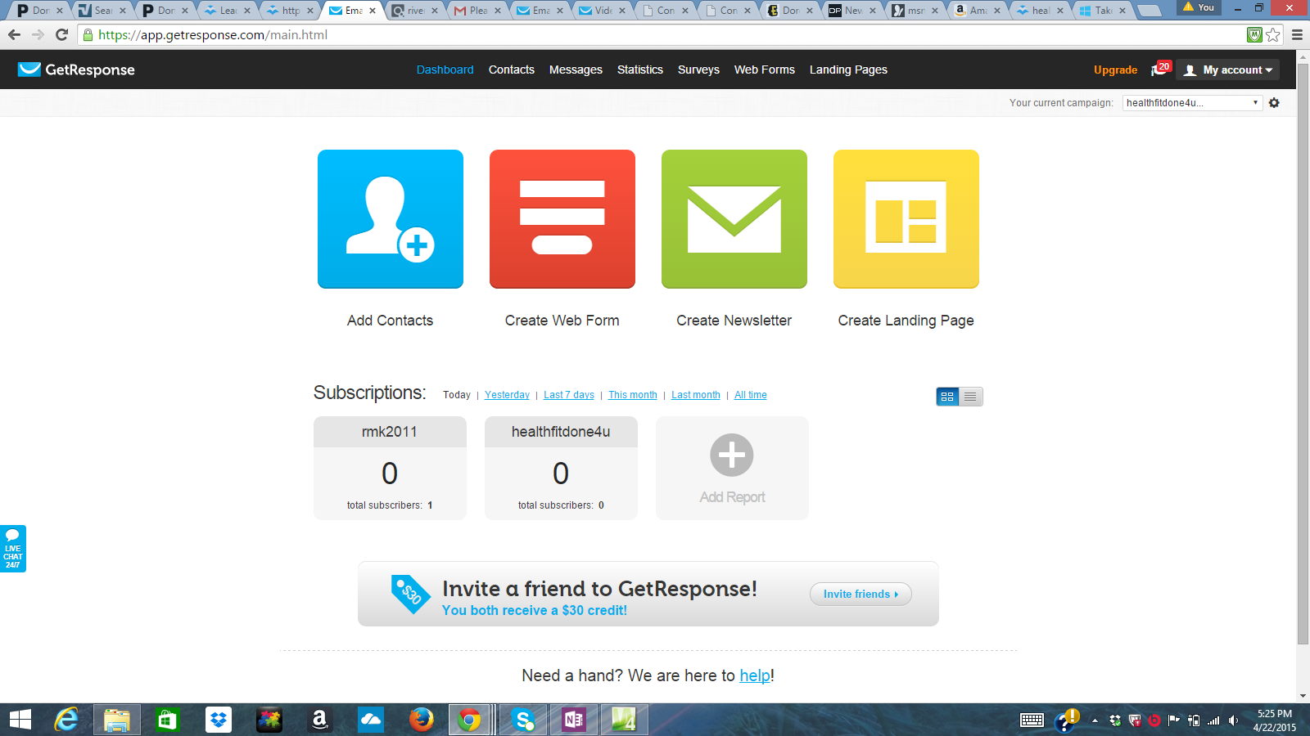Open the notifications icon with badge 20
This screenshot has width=1310, height=736.
coord(1161,69)
